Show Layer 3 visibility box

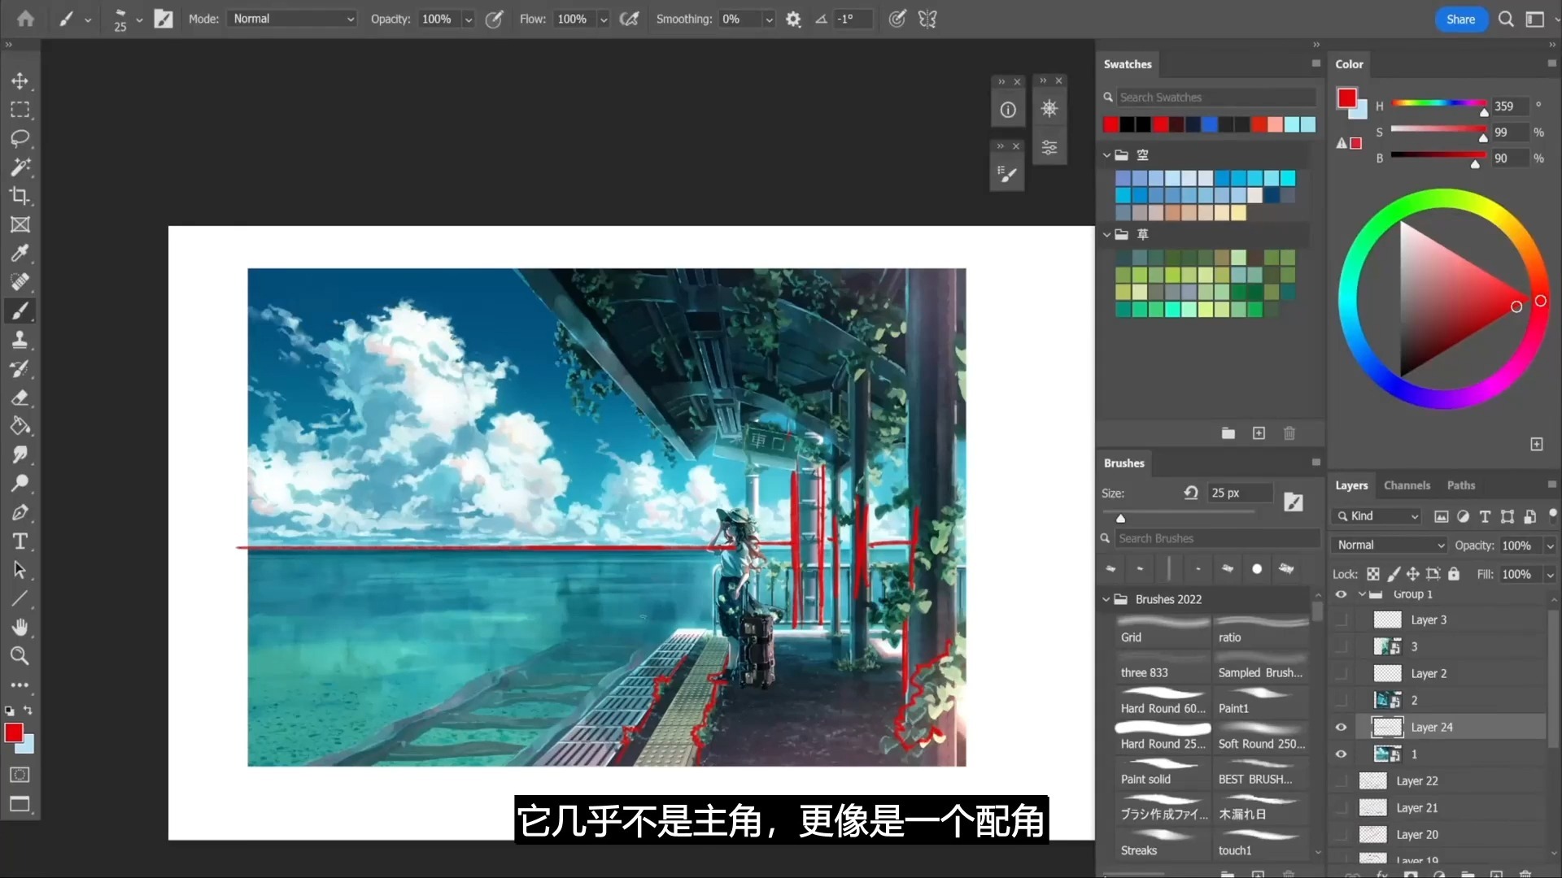pos(1341,619)
